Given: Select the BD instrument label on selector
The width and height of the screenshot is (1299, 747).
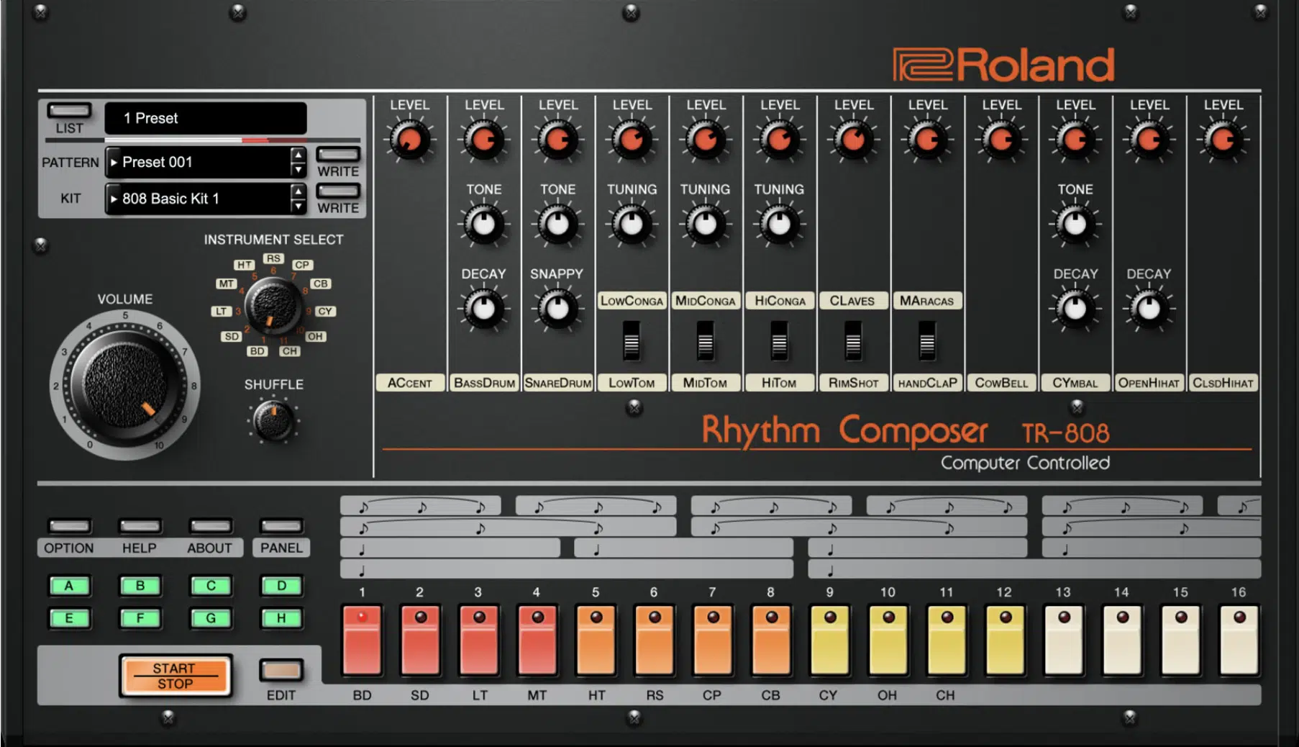Looking at the screenshot, I should (x=257, y=351).
